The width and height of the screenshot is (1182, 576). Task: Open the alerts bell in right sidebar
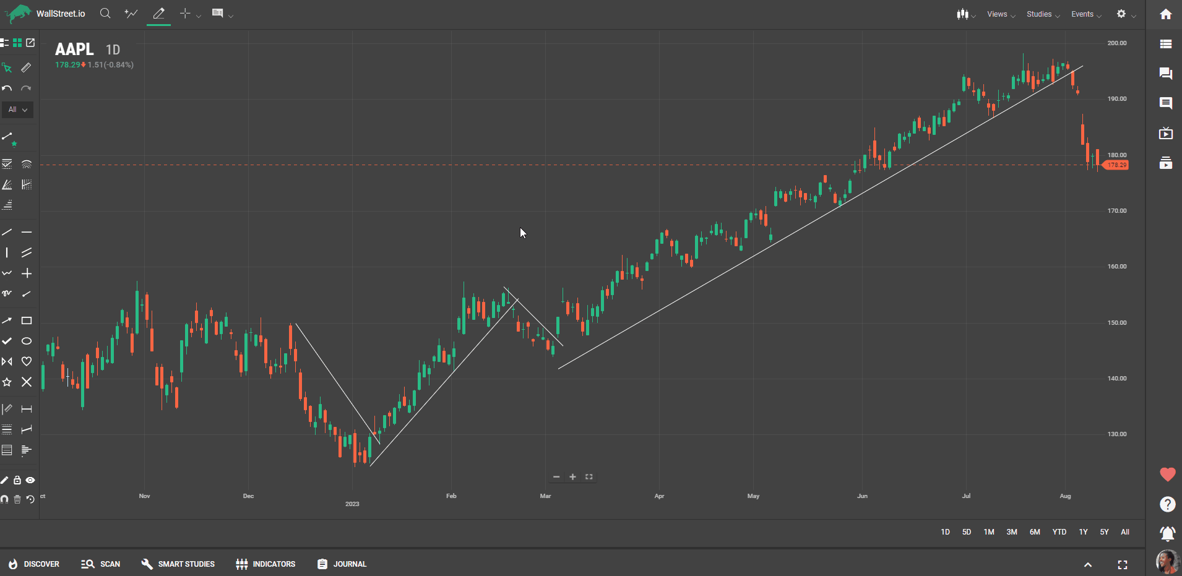click(1167, 533)
